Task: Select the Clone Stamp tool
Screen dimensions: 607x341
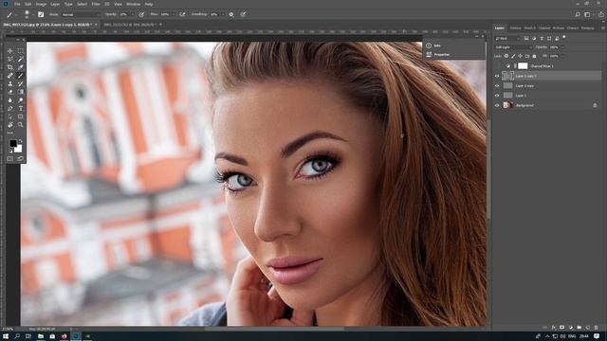Action: [x=10, y=83]
